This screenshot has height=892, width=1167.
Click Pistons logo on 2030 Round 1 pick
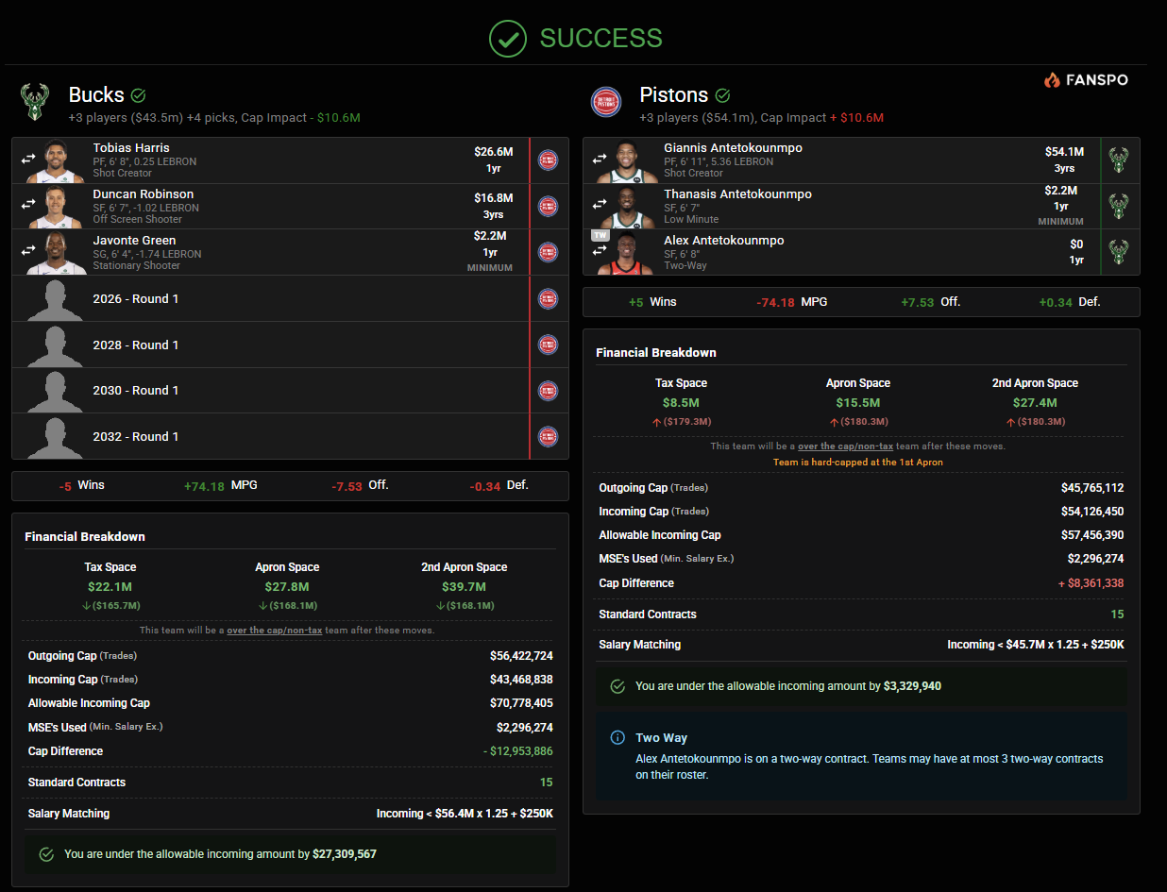(548, 390)
